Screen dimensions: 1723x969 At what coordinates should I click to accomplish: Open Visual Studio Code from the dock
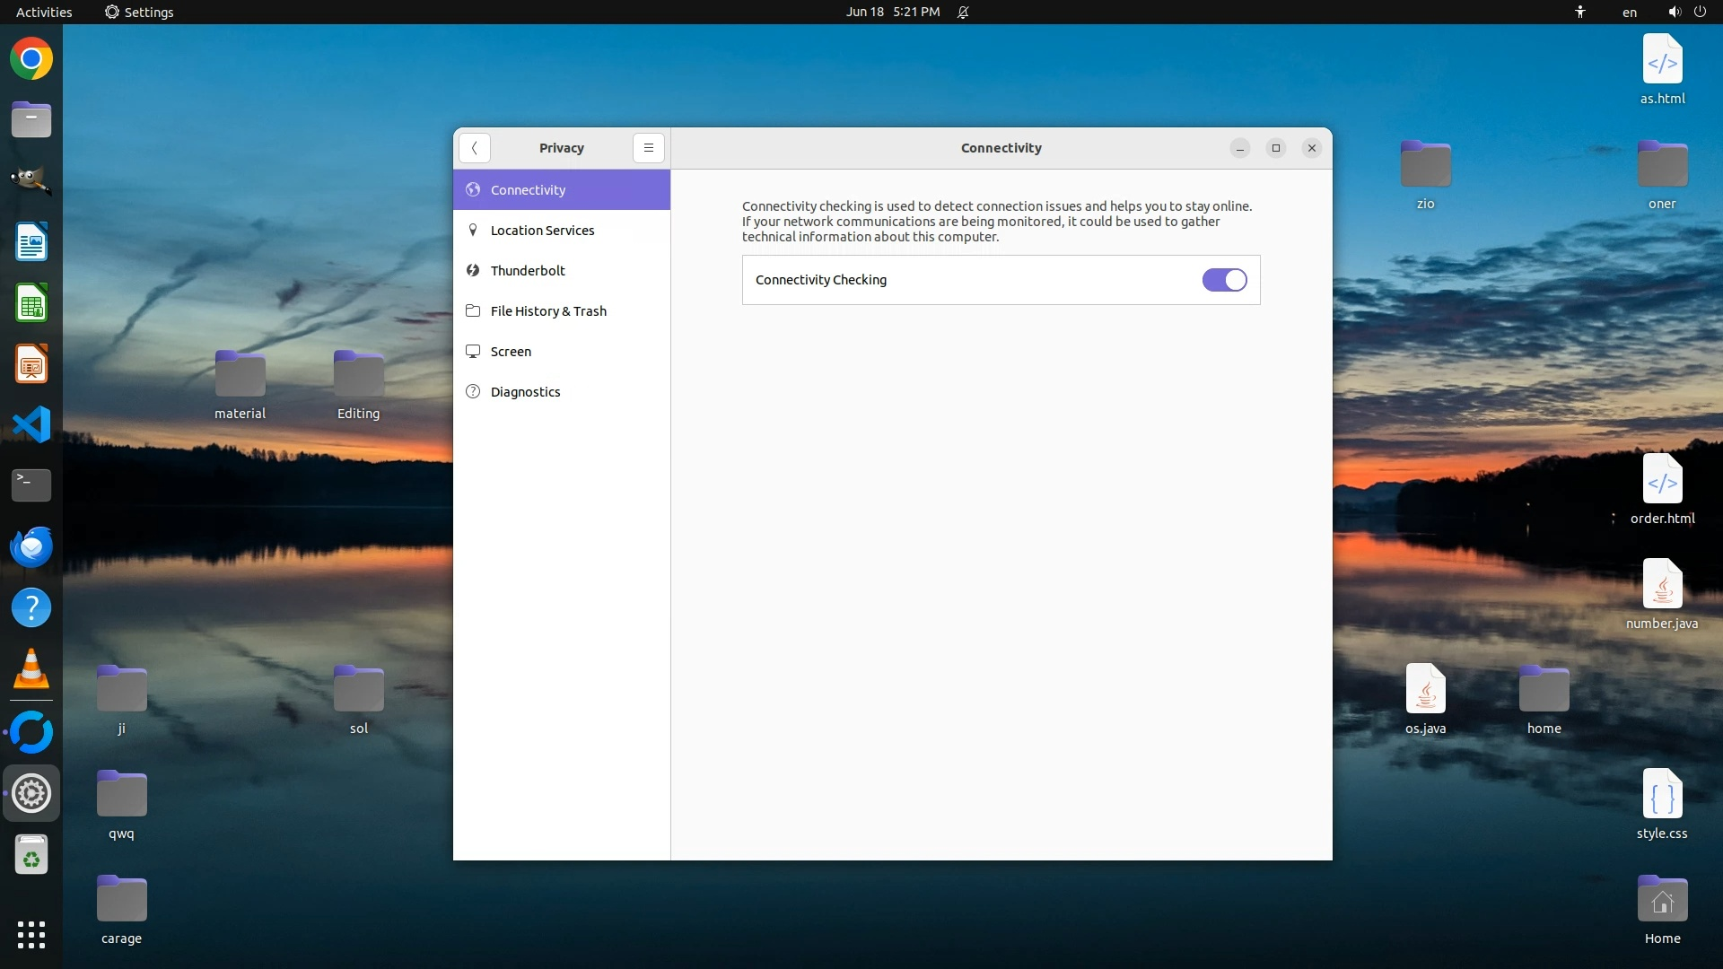click(31, 424)
